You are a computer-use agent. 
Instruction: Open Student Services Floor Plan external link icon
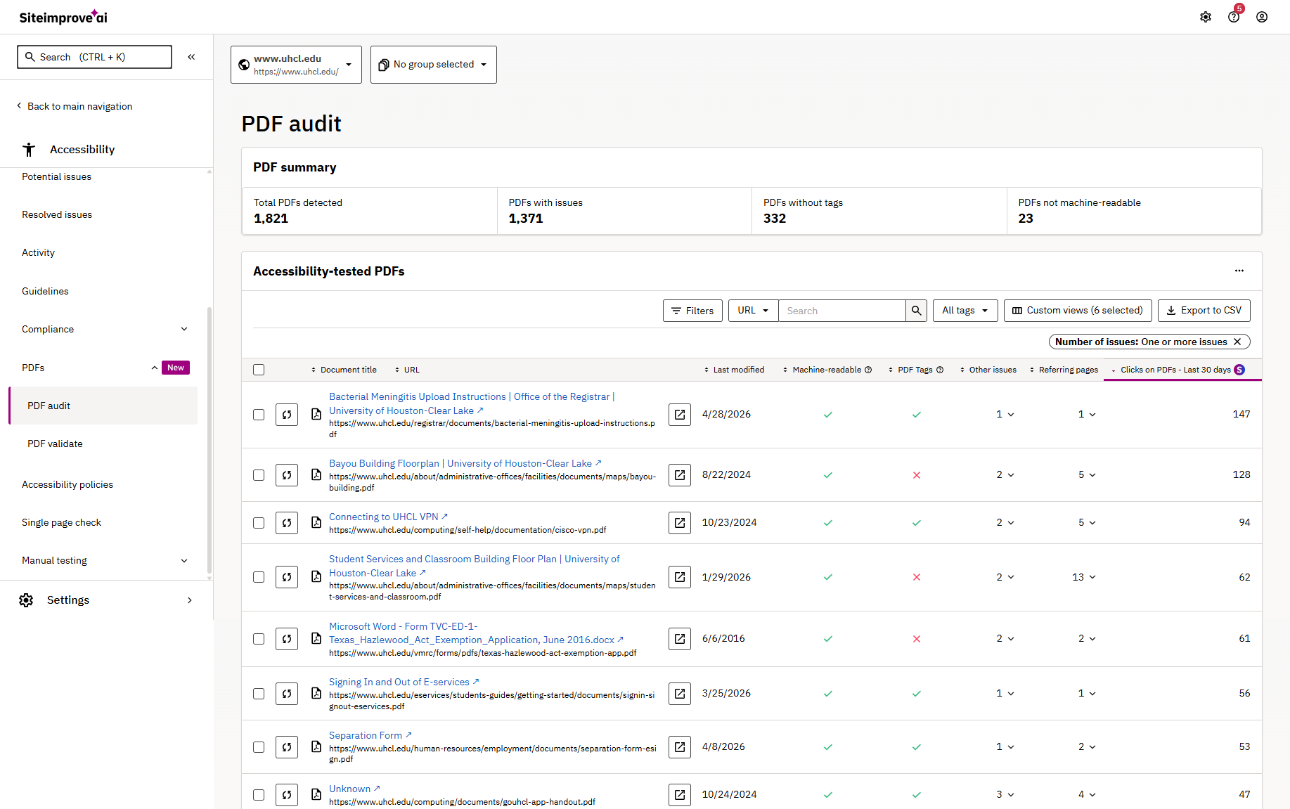pos(680,577)
